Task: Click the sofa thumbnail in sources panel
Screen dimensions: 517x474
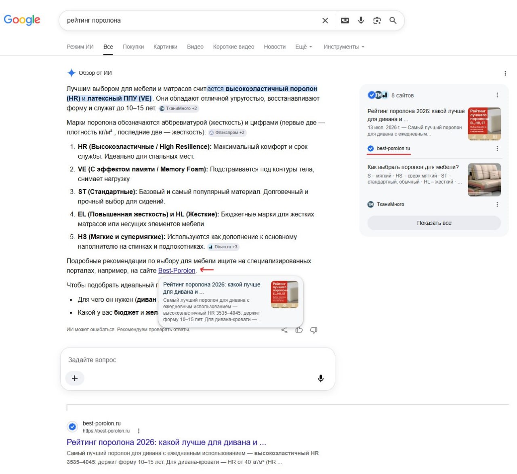Action: (x=484, y=180)
